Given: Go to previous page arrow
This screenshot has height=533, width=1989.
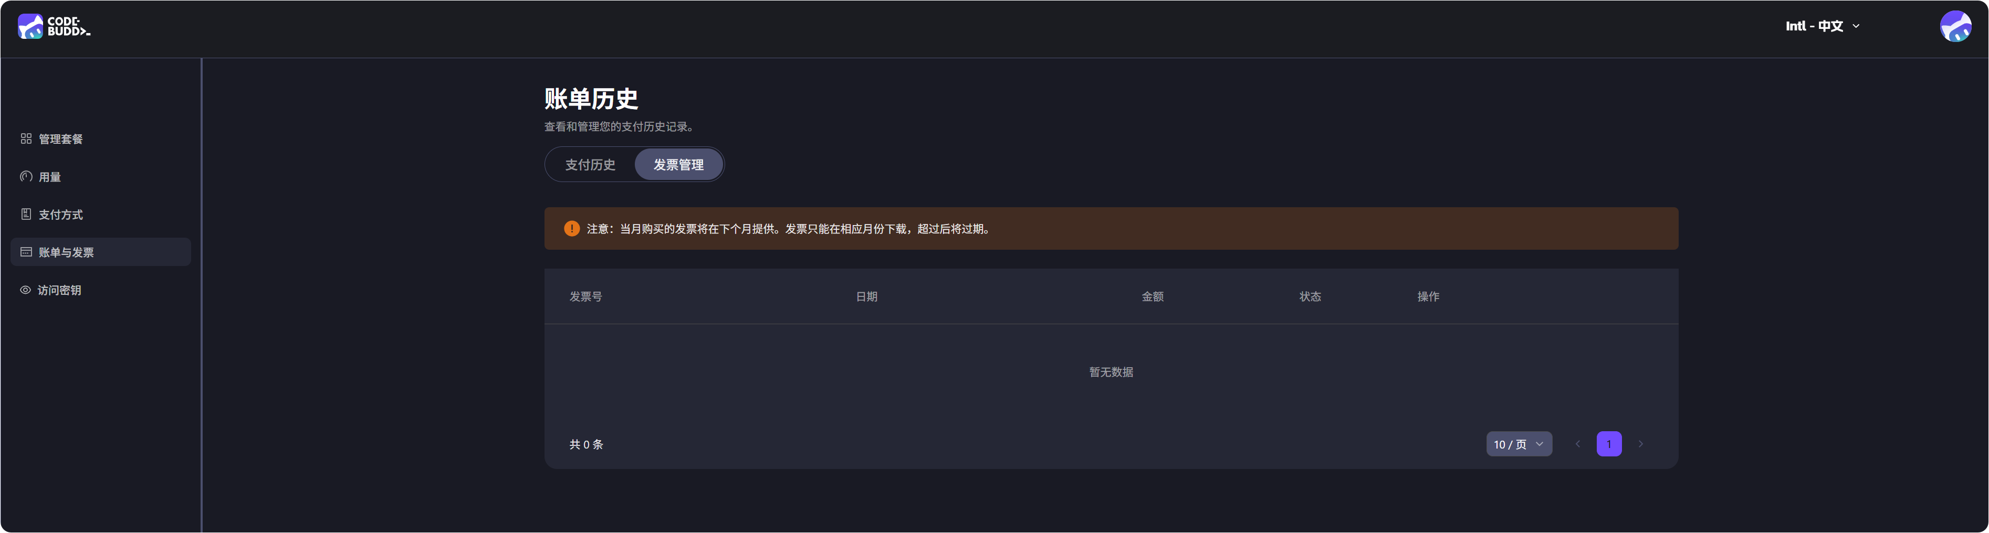Looking at the screenshot, I should click(1577, 444).
